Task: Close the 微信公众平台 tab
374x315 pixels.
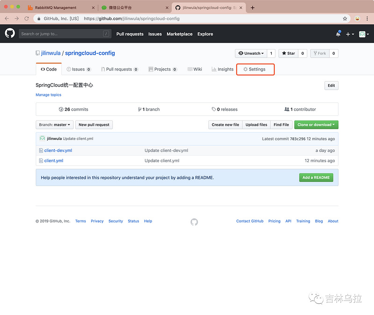Action: coord(167,7)
